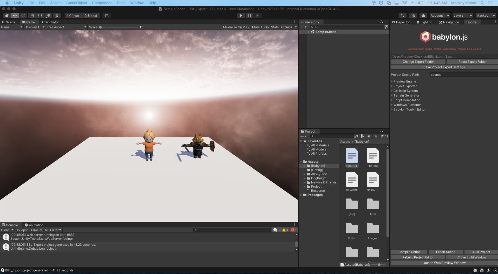Open the Free Aspect dropdown
Screen dimensions: 498x274
coord(66,27)
